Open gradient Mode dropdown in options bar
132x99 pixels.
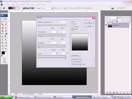(x=52, y=8)
